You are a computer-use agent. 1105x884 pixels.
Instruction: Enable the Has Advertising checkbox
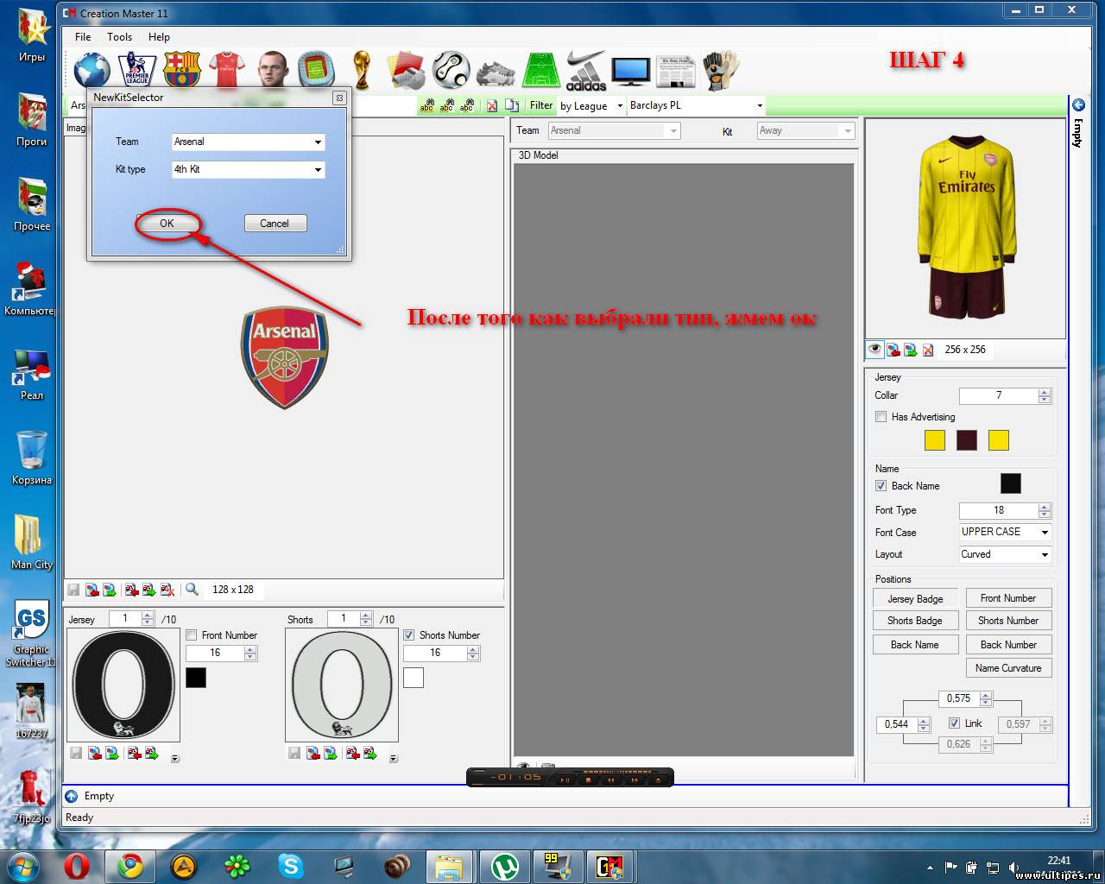pyautogui.click(x=881, y=417)
